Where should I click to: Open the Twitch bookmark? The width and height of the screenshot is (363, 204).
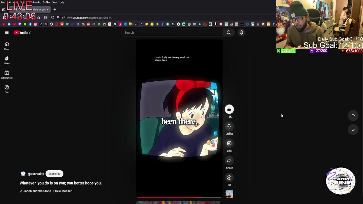(x=20, y=24)
